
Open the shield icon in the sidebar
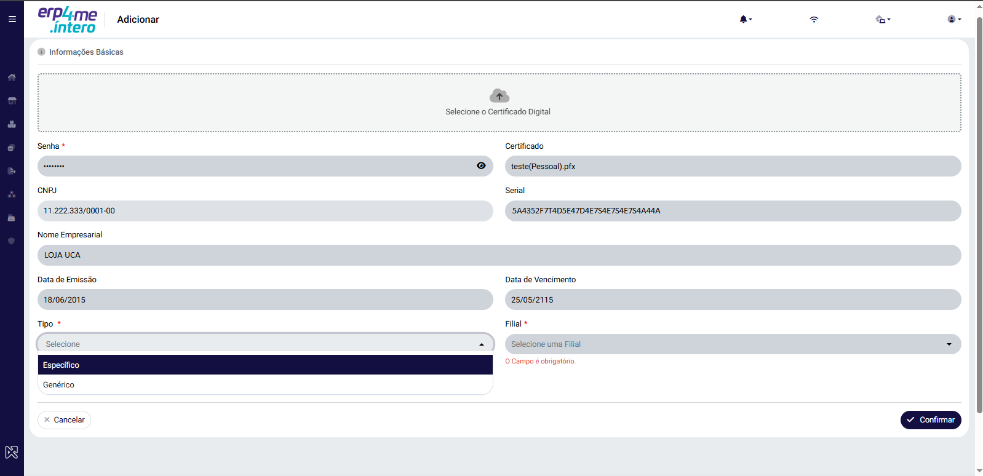[x=12, y=241]
